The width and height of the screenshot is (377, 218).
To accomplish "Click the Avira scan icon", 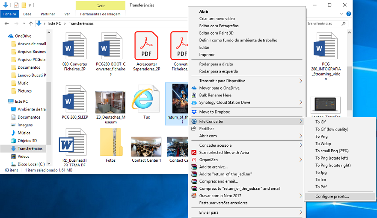I will tap(194, 152).
